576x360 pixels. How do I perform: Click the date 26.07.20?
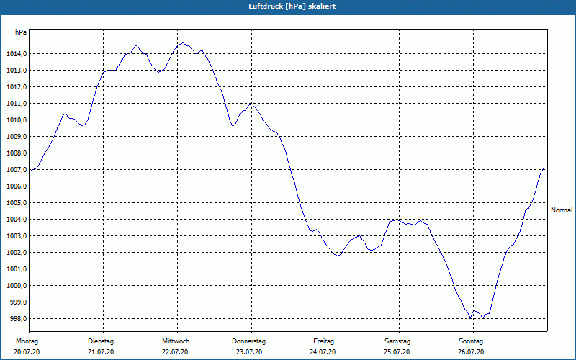[x=471, y=352]
